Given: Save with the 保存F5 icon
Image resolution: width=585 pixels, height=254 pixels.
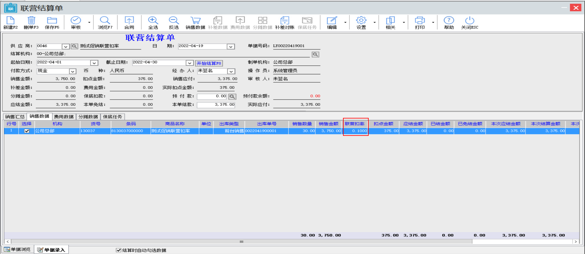Looking at the screenshot, I should [52, 21].
